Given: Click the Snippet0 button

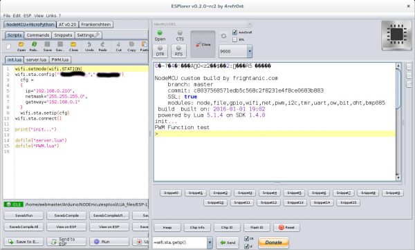Looking at the screenshot, I should pos(171,193).
